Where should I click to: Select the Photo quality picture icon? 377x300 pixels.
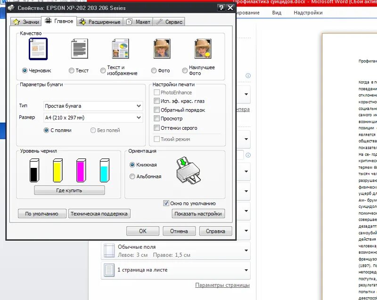[162, 49]
